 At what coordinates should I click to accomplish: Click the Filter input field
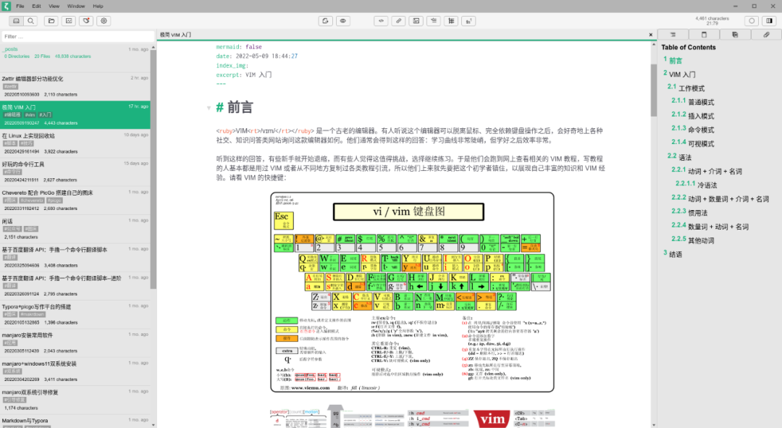pyautogui.click(x=77, y=36)
